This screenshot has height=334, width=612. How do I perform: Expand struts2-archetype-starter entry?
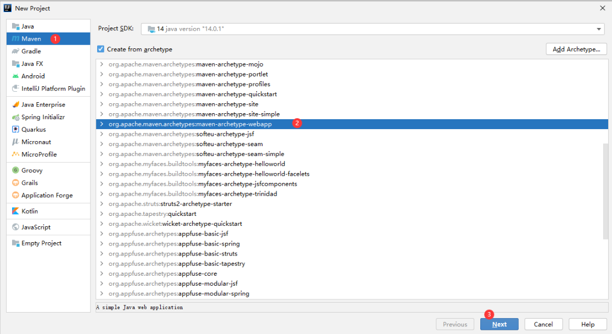[x=102, y=203]
